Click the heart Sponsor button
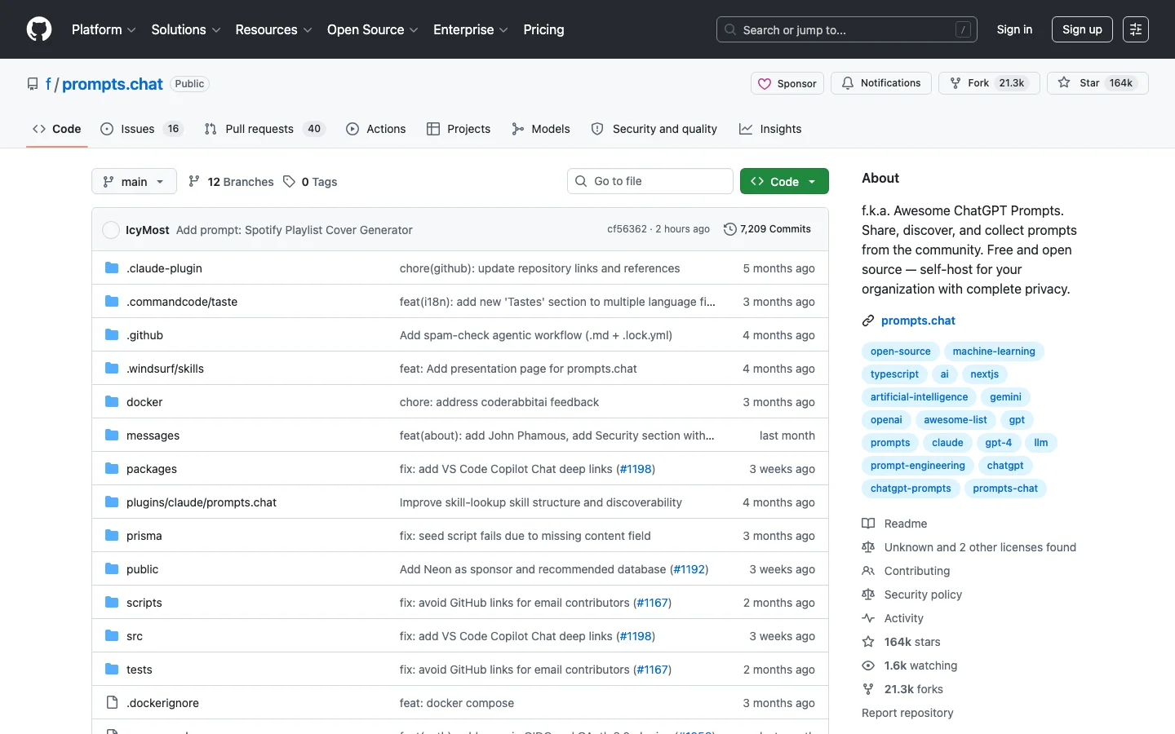The width and height of the screenshot is (1175, 734). point(787,83)
